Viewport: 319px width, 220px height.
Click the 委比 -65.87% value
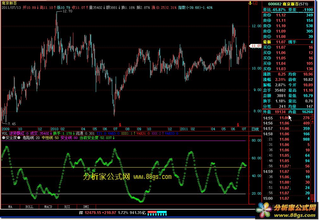click(x=279, y=10)
